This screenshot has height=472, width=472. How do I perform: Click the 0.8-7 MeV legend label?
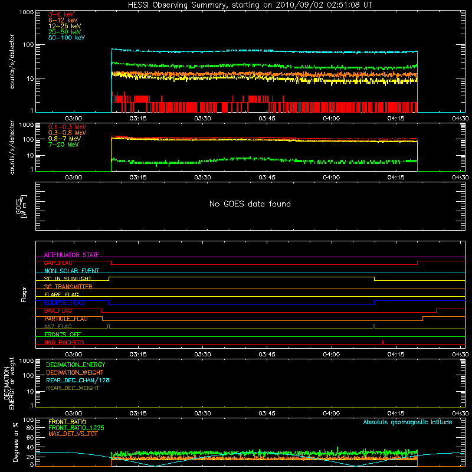(x=64, y=139)
